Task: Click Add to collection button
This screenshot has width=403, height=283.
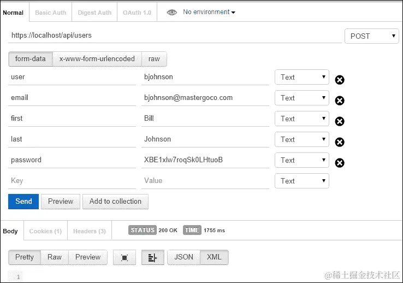Action: click(x=115, y=202)
